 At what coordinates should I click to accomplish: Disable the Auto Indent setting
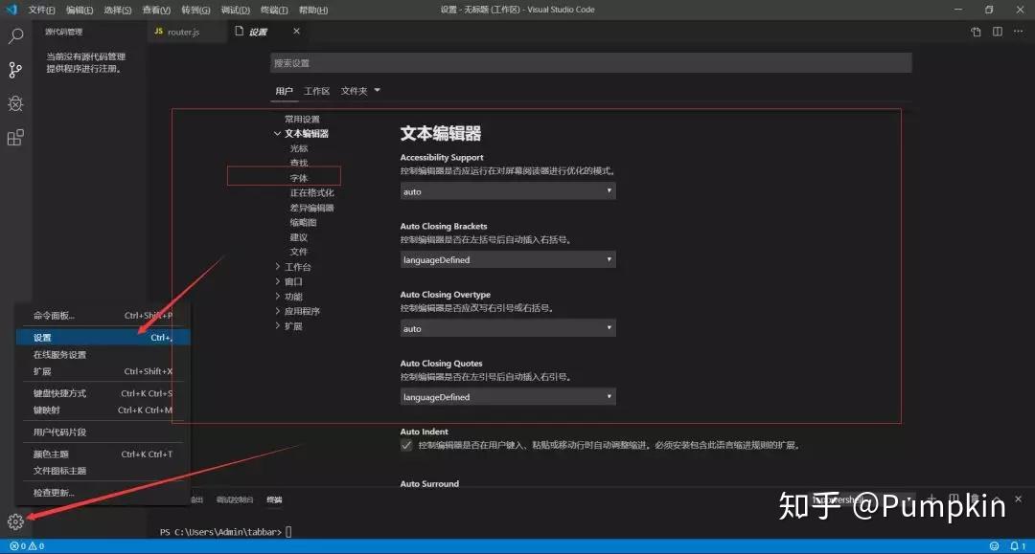(406, 445)
